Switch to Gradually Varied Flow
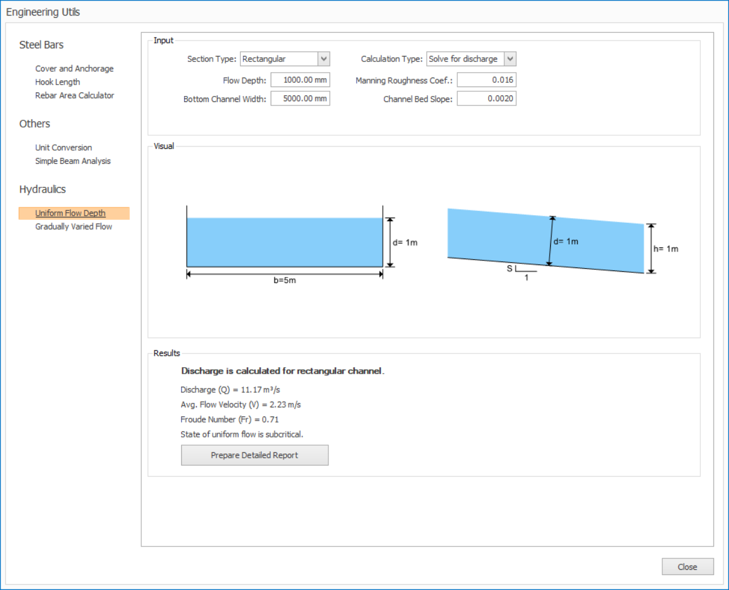Viewport: 729px width, 590px height. pyautogui.click(x=73, y=226)
